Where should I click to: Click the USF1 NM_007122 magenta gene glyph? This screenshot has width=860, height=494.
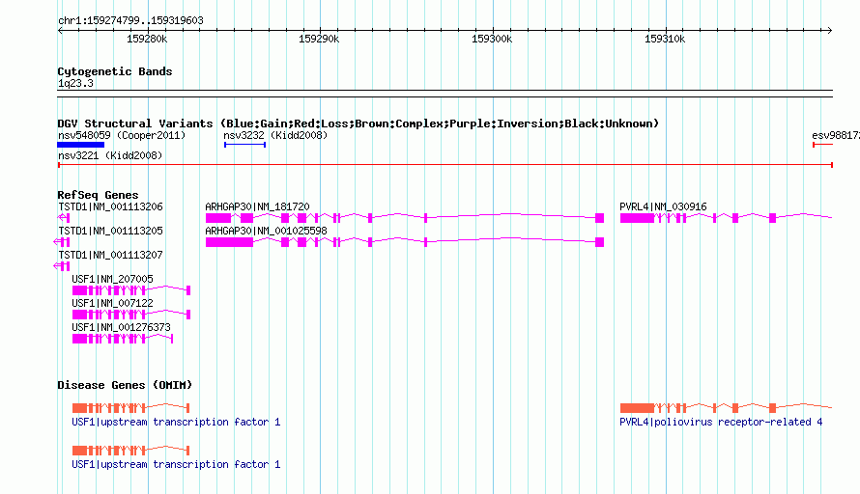coord(131,315)
